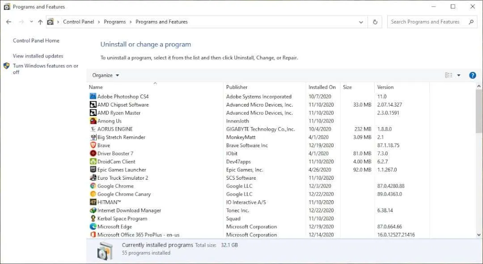The image size is (483, 264).
Task: Expand the view options dropdown arrow
Action: click(459, 75)
